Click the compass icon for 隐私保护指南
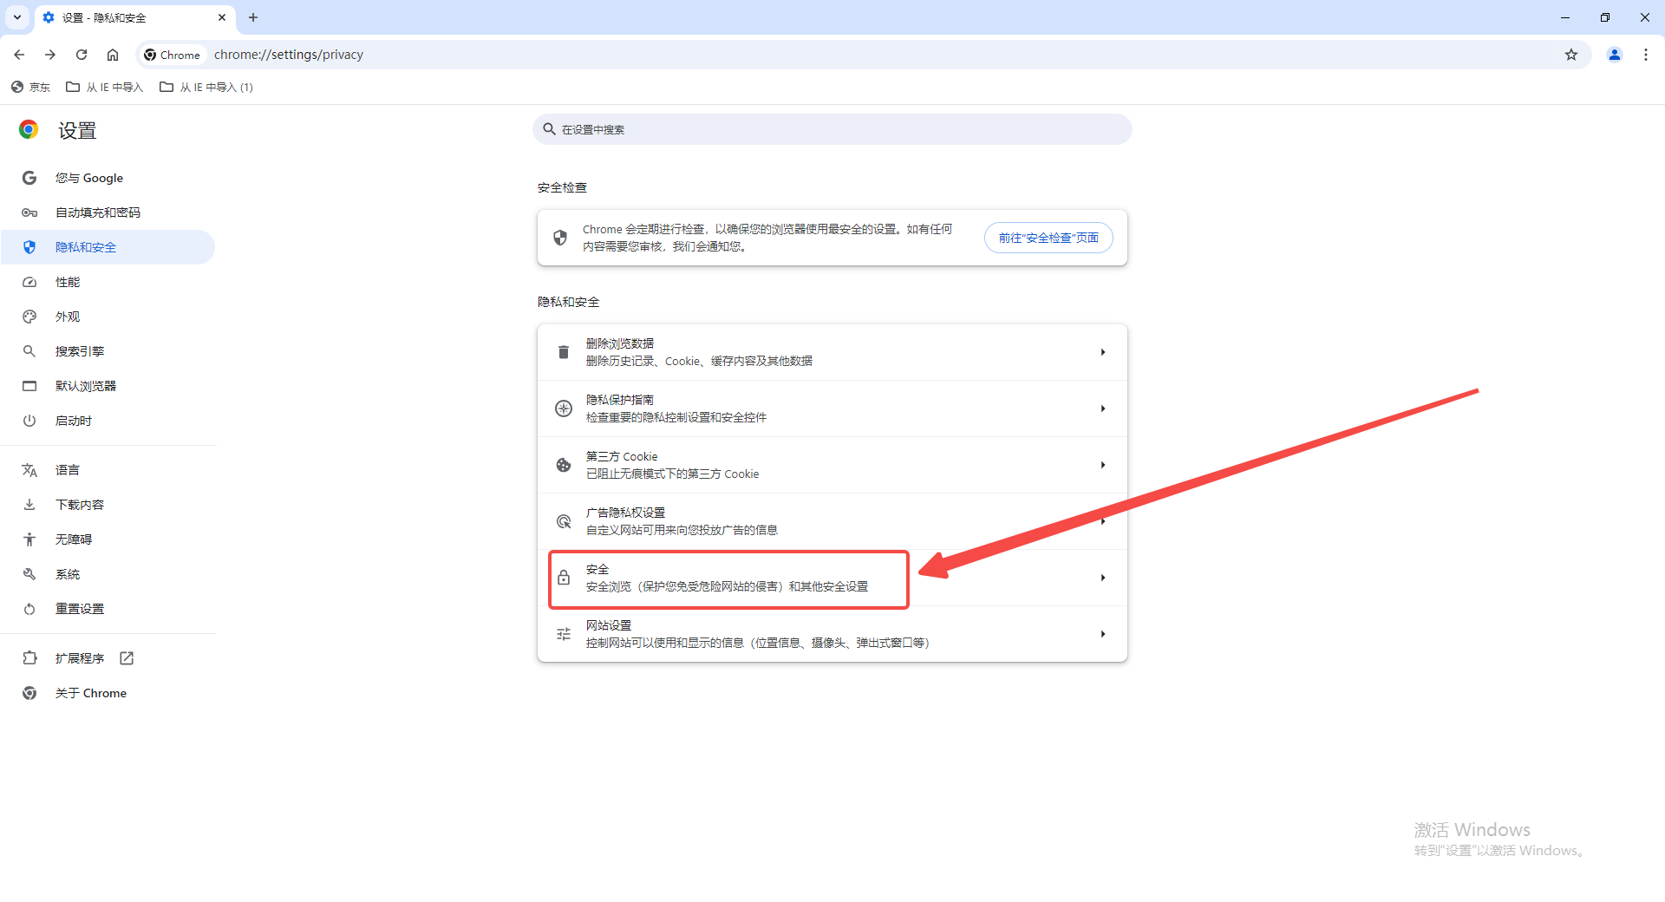 pos(564,409)
